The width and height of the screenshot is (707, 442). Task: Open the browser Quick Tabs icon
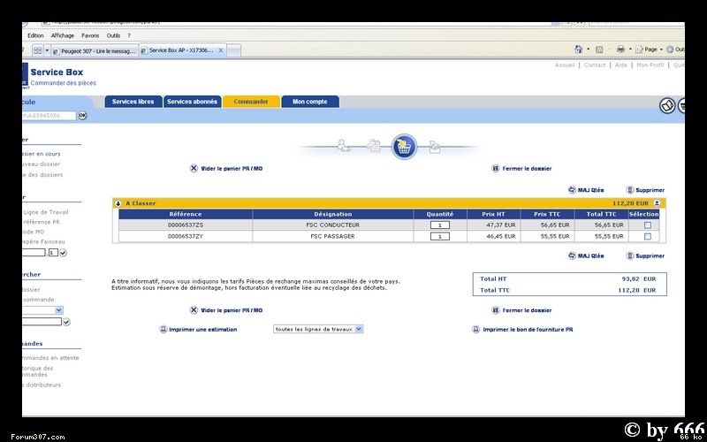tap(37, 50)
